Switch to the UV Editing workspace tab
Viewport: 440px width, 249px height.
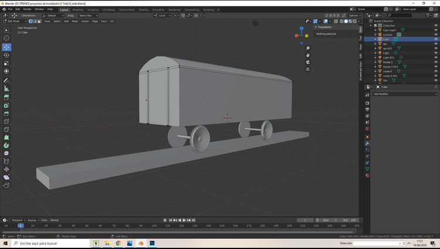pos(109,10)
